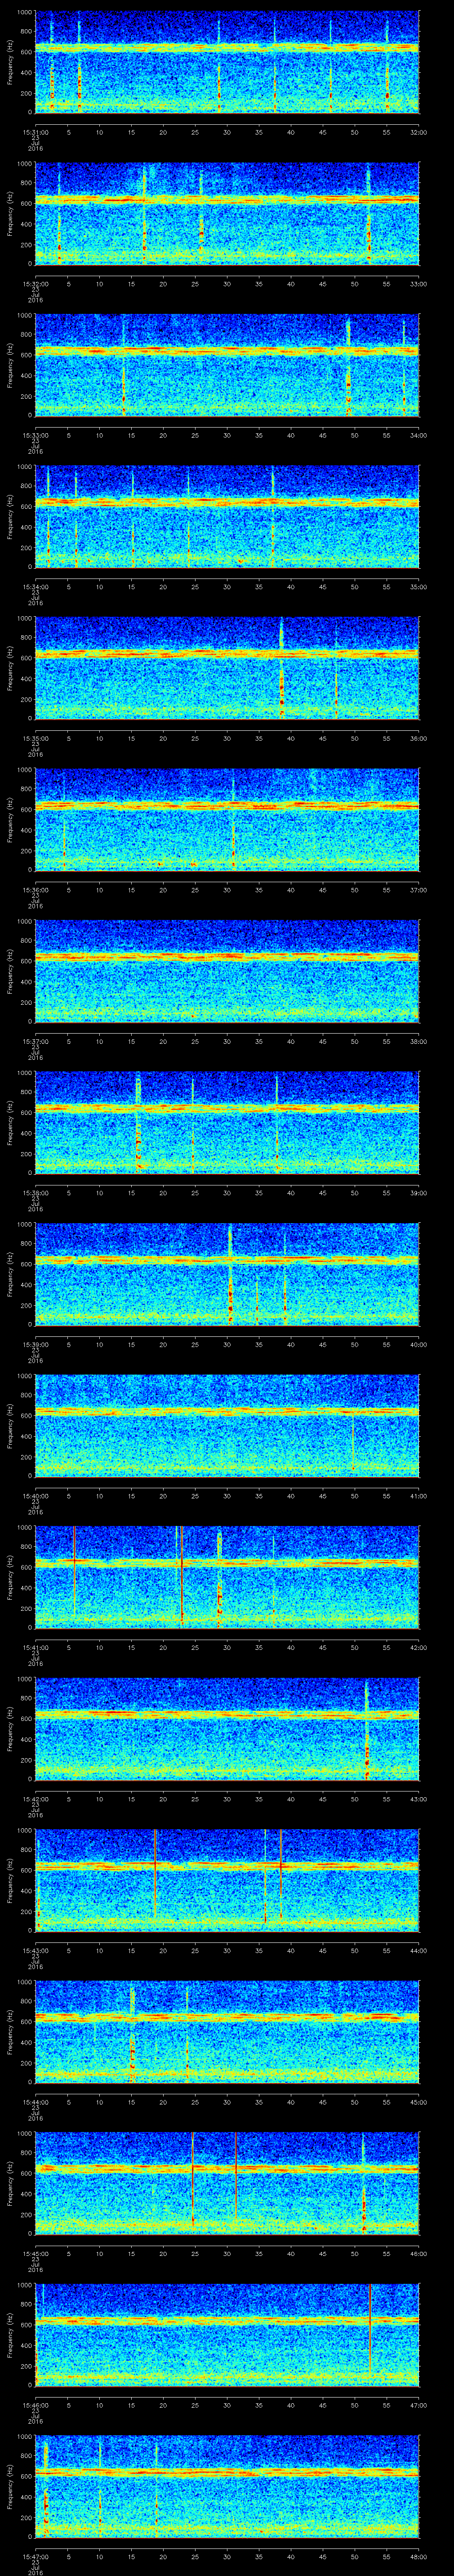454x2576 pixels.
Task: Click Frequency (Hz) axis label of 15:40 panel
Action: [10, 1425]
